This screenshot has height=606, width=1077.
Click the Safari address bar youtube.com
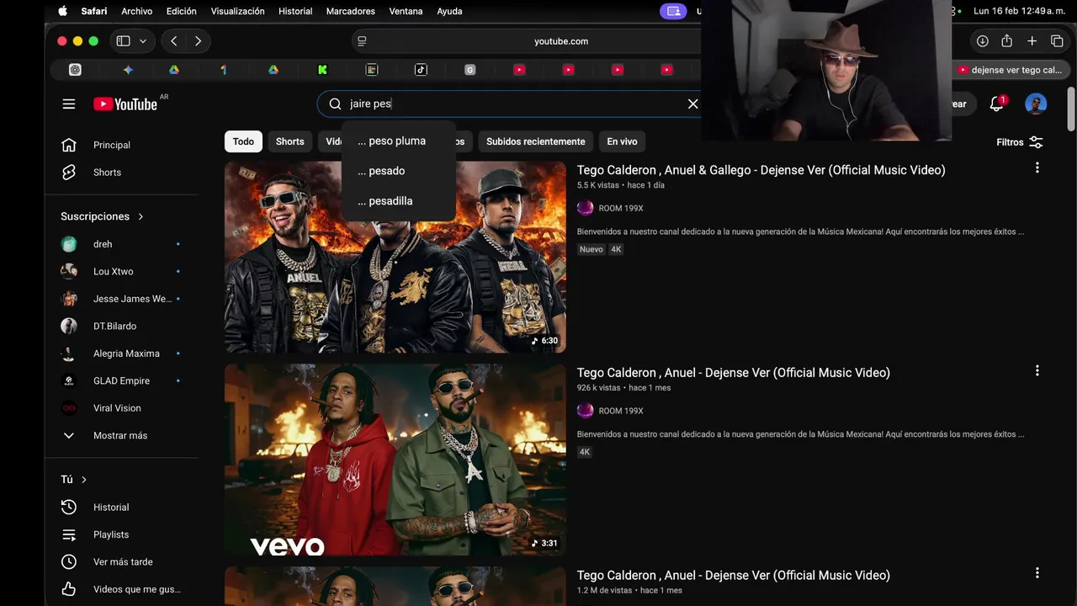(x=561, y=40)
